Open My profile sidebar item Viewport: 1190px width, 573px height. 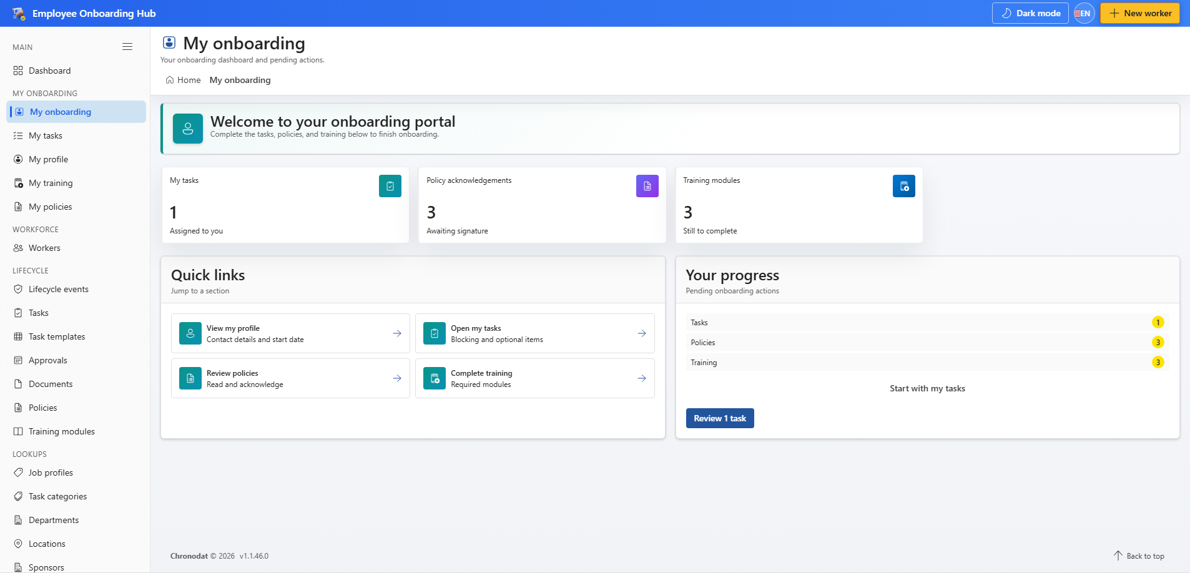pos(76,159)
